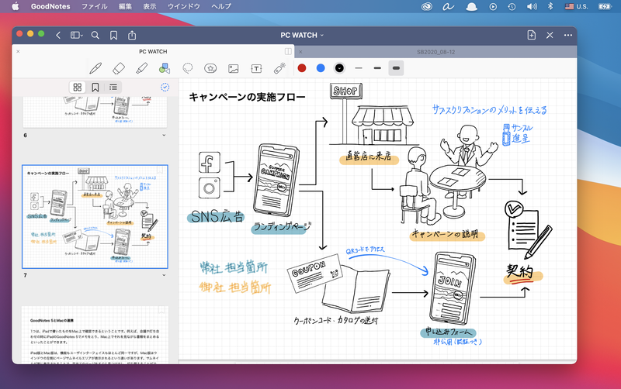Select the Pen tool
The height and width of the screenshot is (389, 621).
click(95, 68)
